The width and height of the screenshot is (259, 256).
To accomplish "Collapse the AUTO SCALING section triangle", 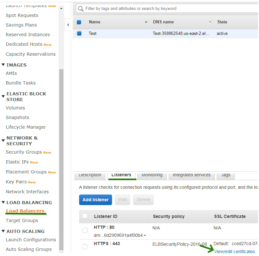I will [3, 231].
